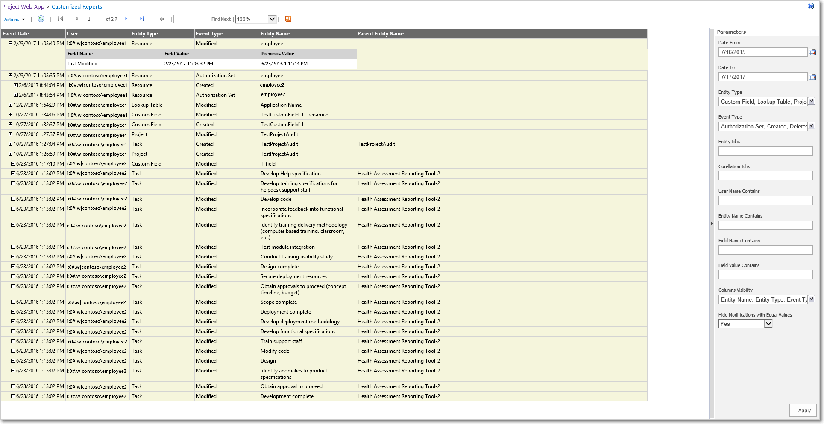The height and width of the screenshot is (424, 824).
Task: Click the Corellation Id is field
Action: (765, 176)
